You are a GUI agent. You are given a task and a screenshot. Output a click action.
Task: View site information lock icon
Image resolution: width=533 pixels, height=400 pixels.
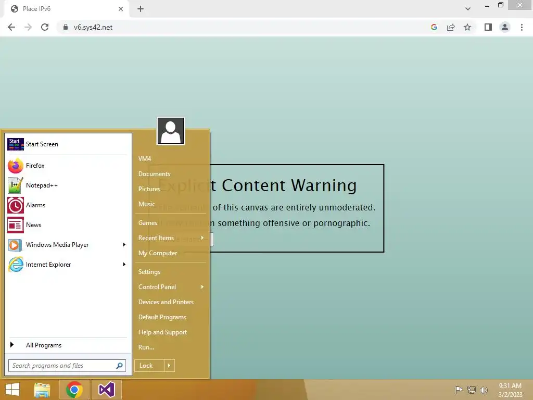coord(66,27)
